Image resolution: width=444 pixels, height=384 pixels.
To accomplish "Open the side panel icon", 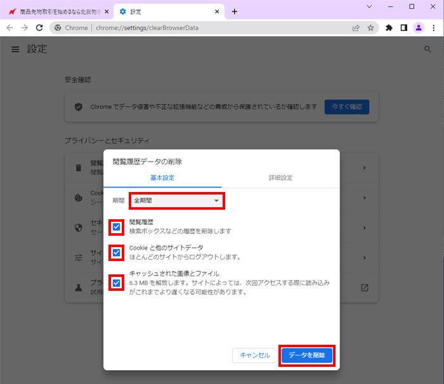I will [403, 28].
